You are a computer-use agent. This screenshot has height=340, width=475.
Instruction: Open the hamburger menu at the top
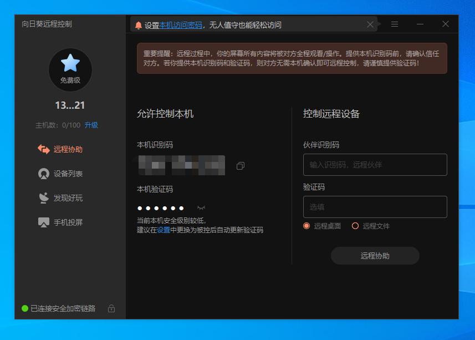click(395, 24)
